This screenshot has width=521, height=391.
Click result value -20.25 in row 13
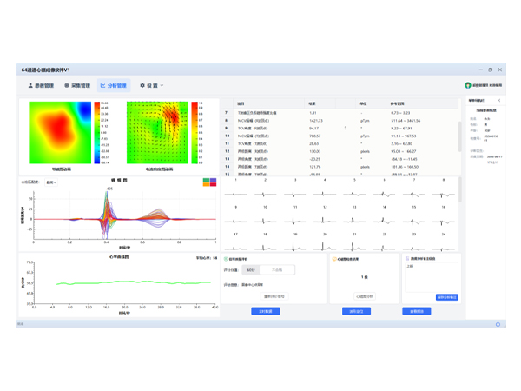(314, 159)
